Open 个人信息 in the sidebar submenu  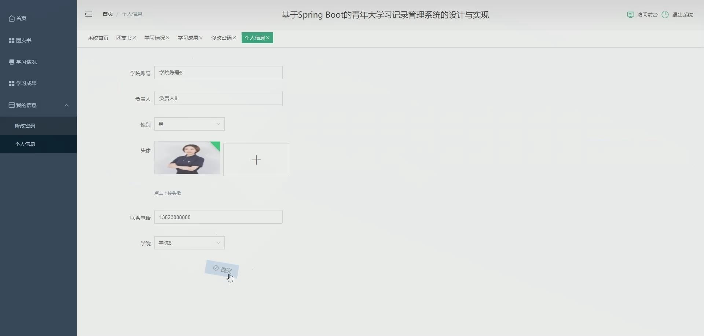38,144
